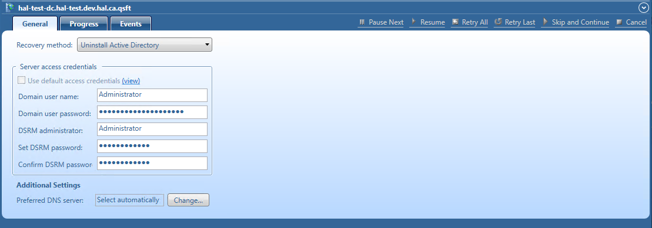The height and width of the screenshot is (228, 652).
Task: Click the Set DSRM password field
Action: 152,146
